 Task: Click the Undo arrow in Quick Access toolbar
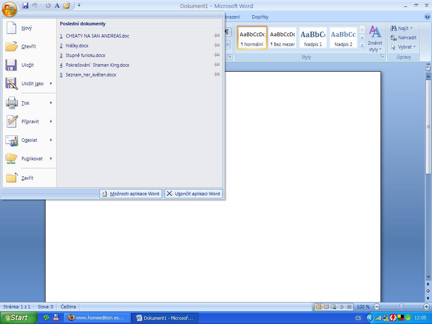[x=35, y=5]
